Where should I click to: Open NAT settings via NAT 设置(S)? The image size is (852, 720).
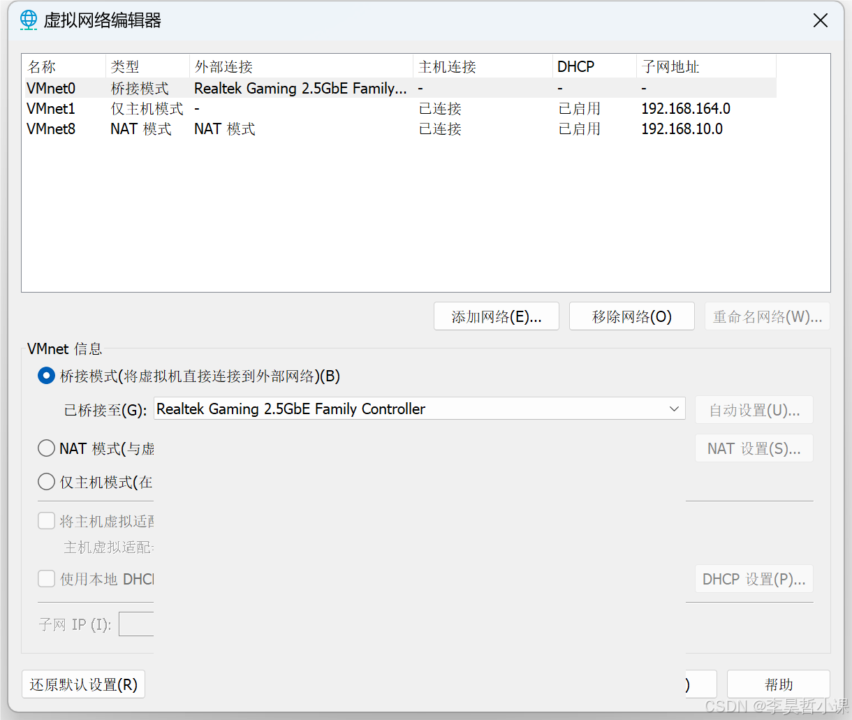[x=754, y=448]
